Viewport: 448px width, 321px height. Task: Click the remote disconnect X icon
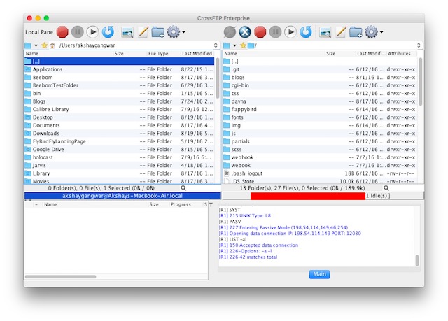[245, 32]
